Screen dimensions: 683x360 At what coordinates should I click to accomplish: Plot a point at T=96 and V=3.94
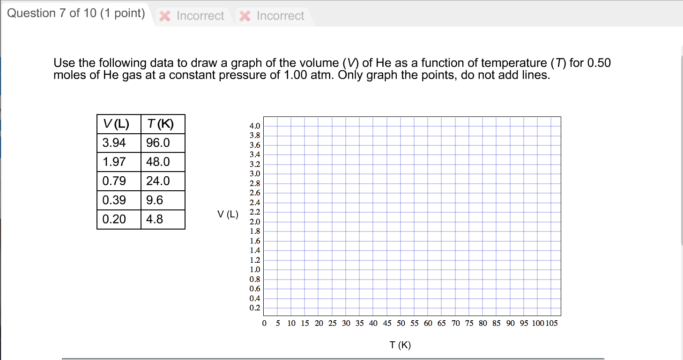[526, 128]
